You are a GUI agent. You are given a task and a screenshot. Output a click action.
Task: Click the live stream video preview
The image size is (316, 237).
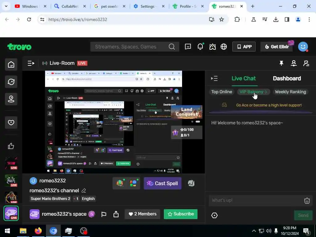[114, 122]
